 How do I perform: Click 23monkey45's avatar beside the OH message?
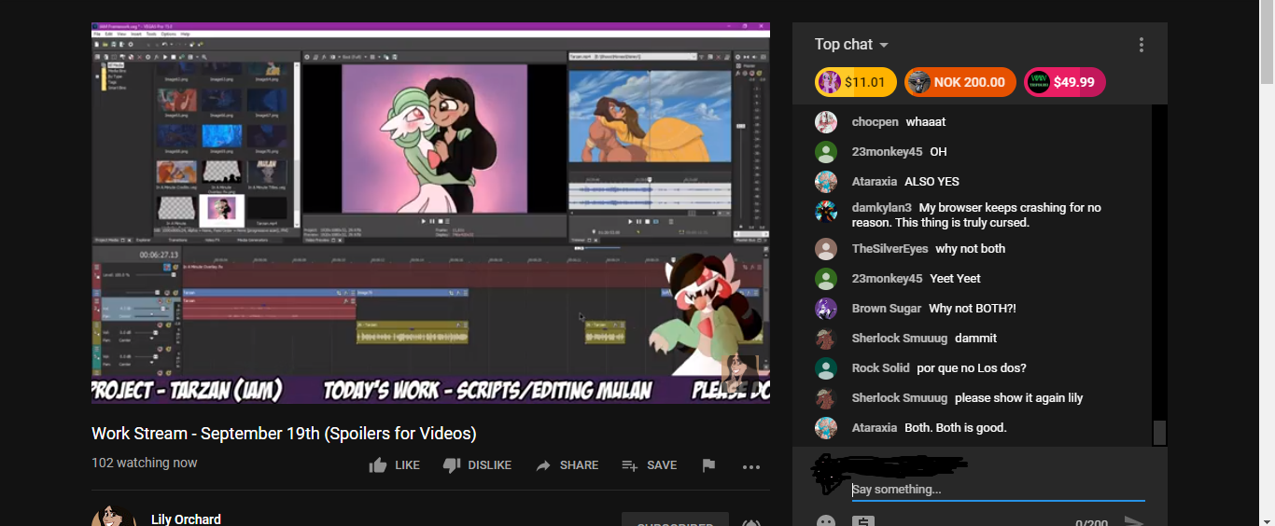click(x=826, y=152)
